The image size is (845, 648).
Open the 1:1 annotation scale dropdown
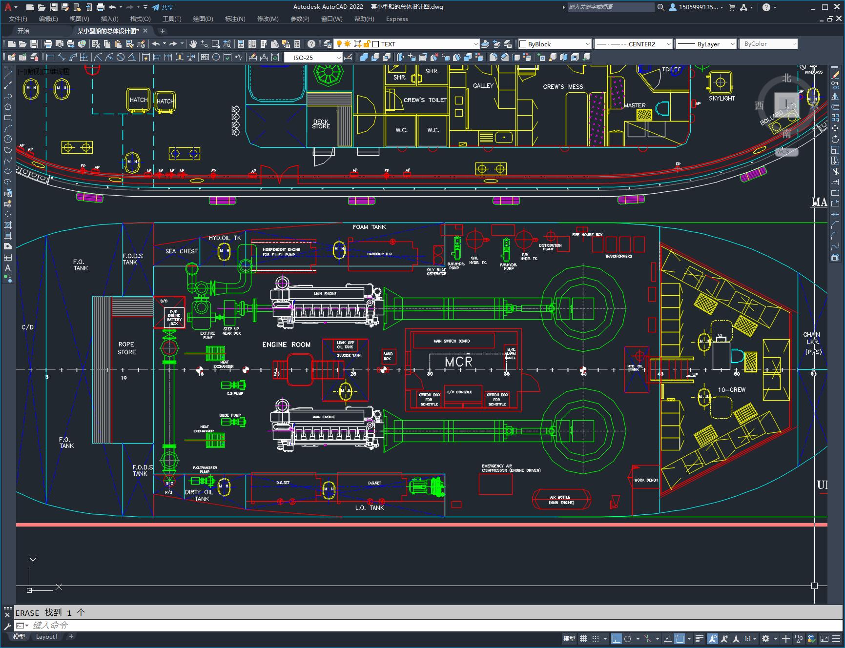[x=750, y=638]
